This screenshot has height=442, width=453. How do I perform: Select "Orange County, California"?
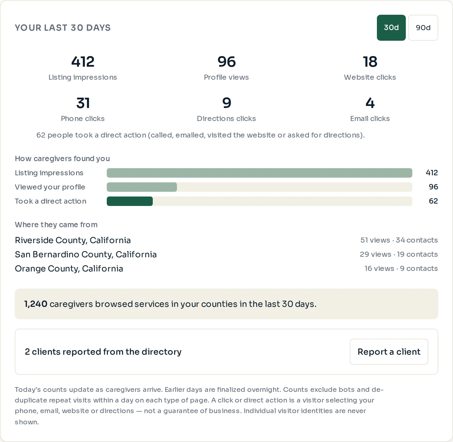coord(69,269)
